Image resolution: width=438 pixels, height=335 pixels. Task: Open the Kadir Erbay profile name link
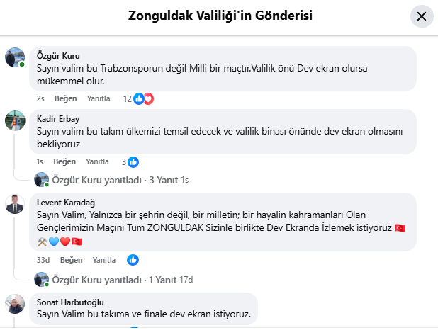pos(60,118)
